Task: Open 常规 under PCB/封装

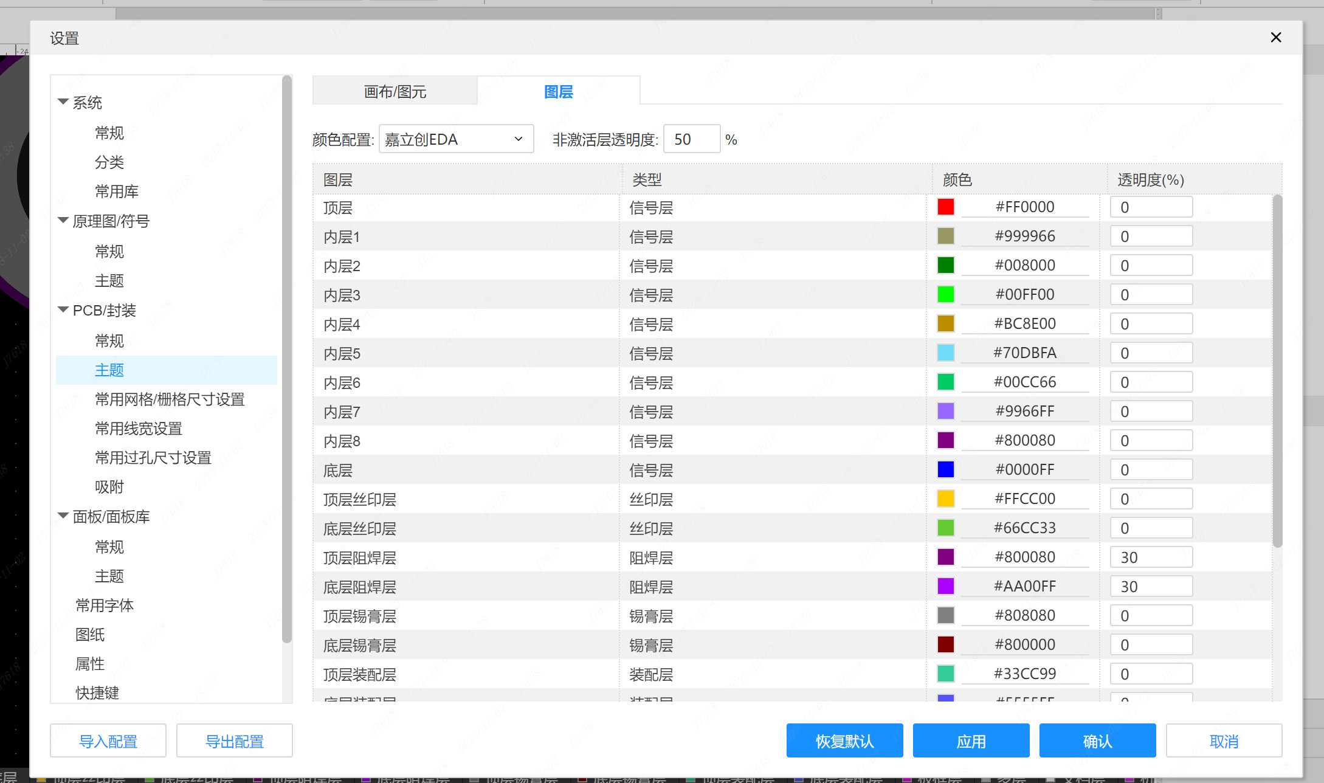Action: click(109, 340)
